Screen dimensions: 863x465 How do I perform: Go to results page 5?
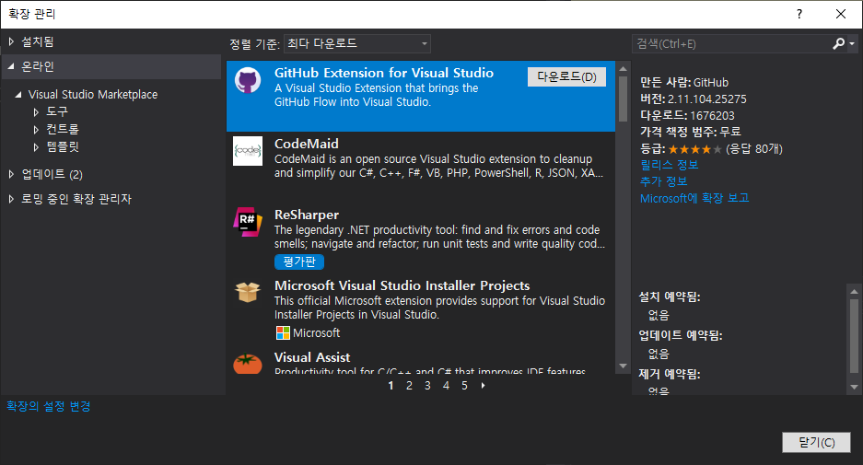tap(464, 386)
